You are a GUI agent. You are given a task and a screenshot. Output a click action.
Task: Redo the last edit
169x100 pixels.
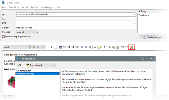click(x=126, y=47)
